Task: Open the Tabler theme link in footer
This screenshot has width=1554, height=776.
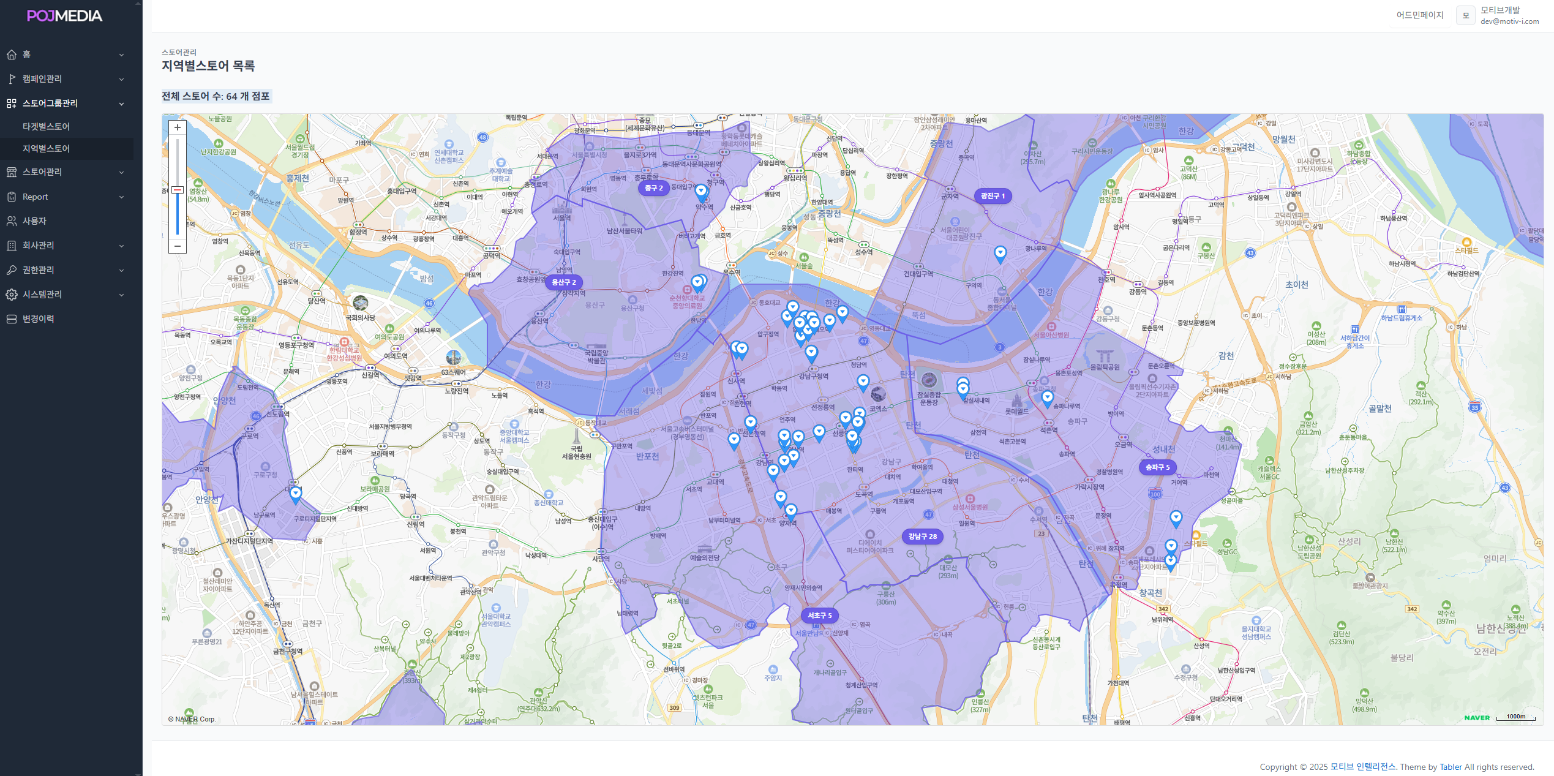Action: tap(1450, 767)
